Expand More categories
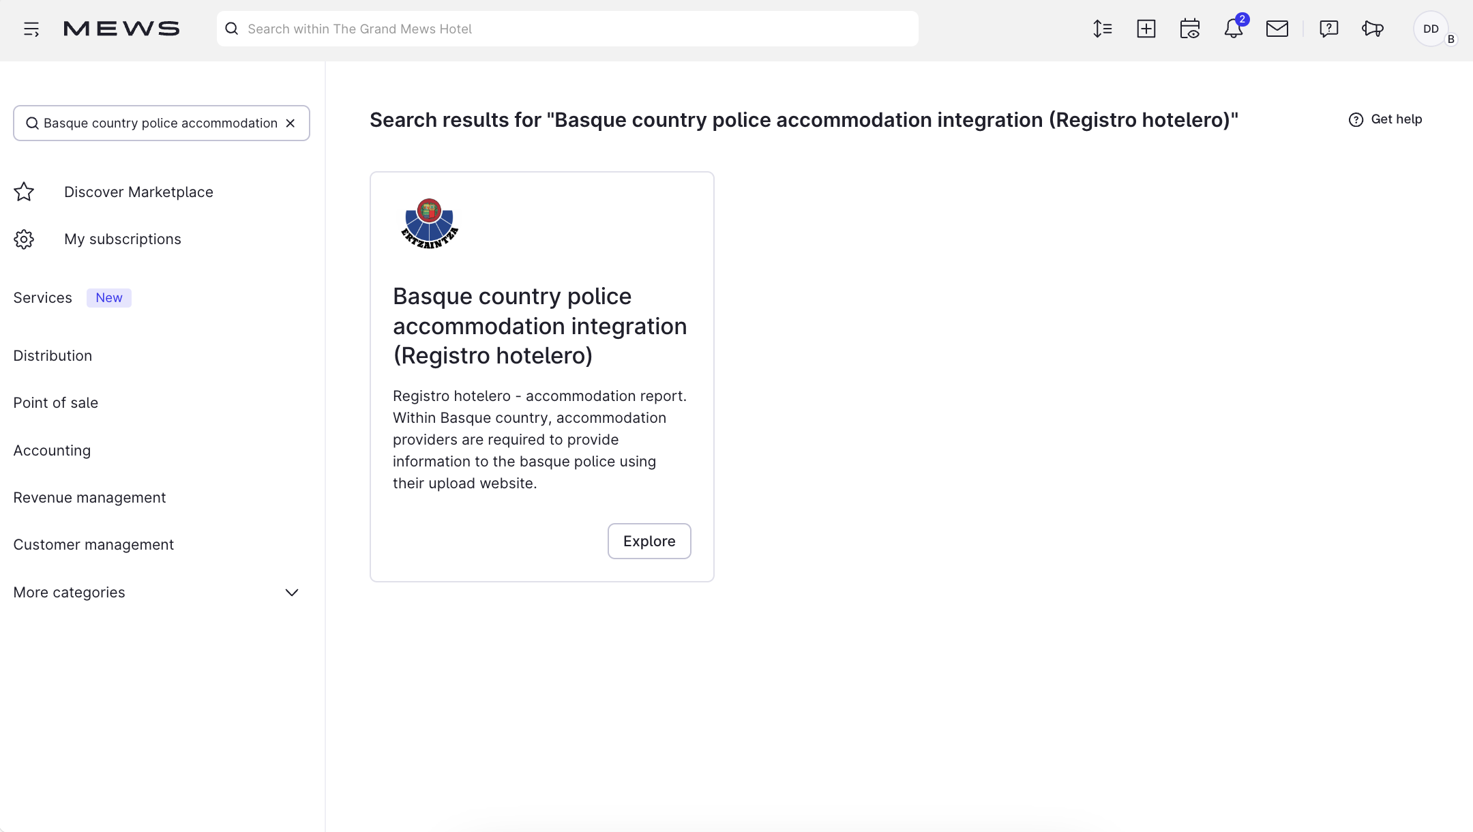1473x832 pixels. pos(156,592)
